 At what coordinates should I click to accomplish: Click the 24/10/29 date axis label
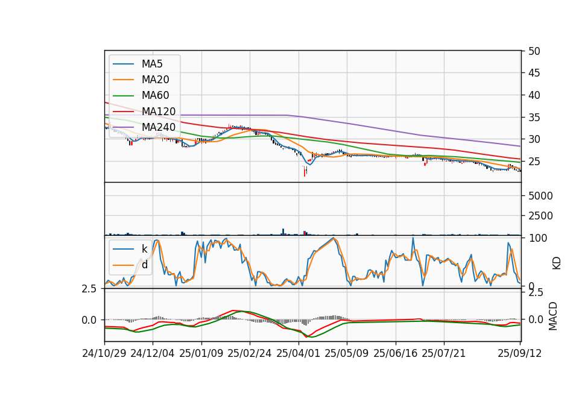(x=104, y=353)
